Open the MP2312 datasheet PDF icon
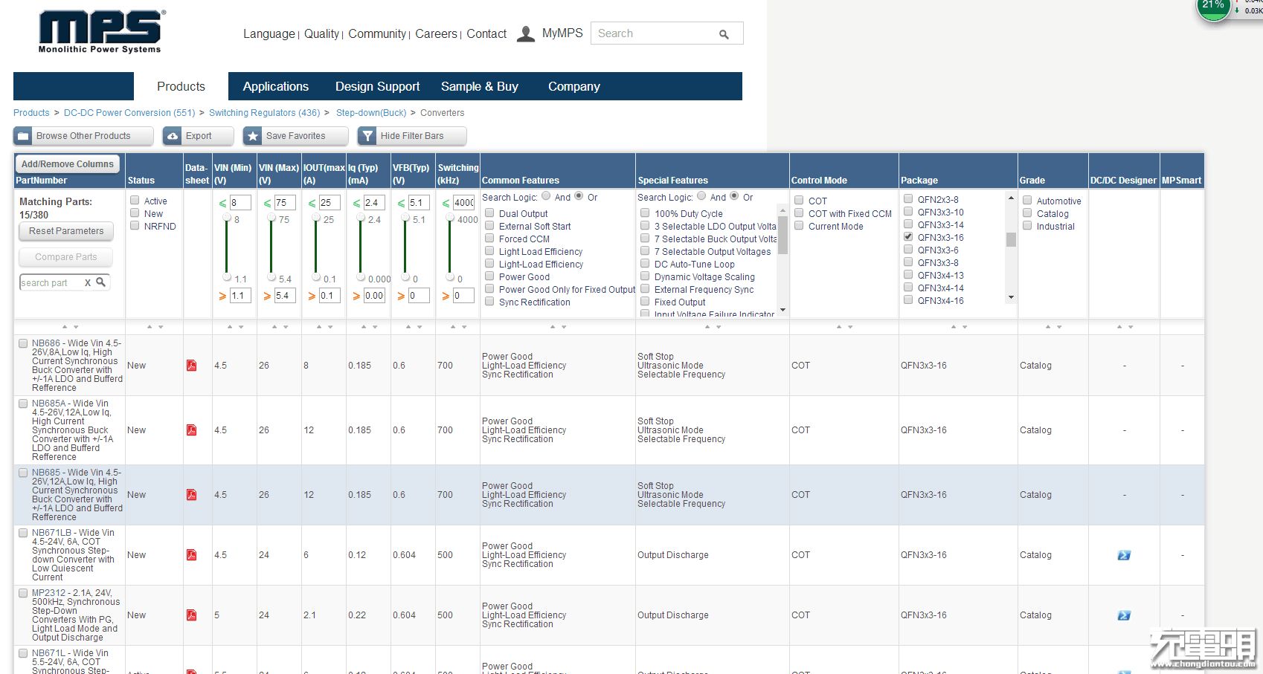 [x=191, y=615]
